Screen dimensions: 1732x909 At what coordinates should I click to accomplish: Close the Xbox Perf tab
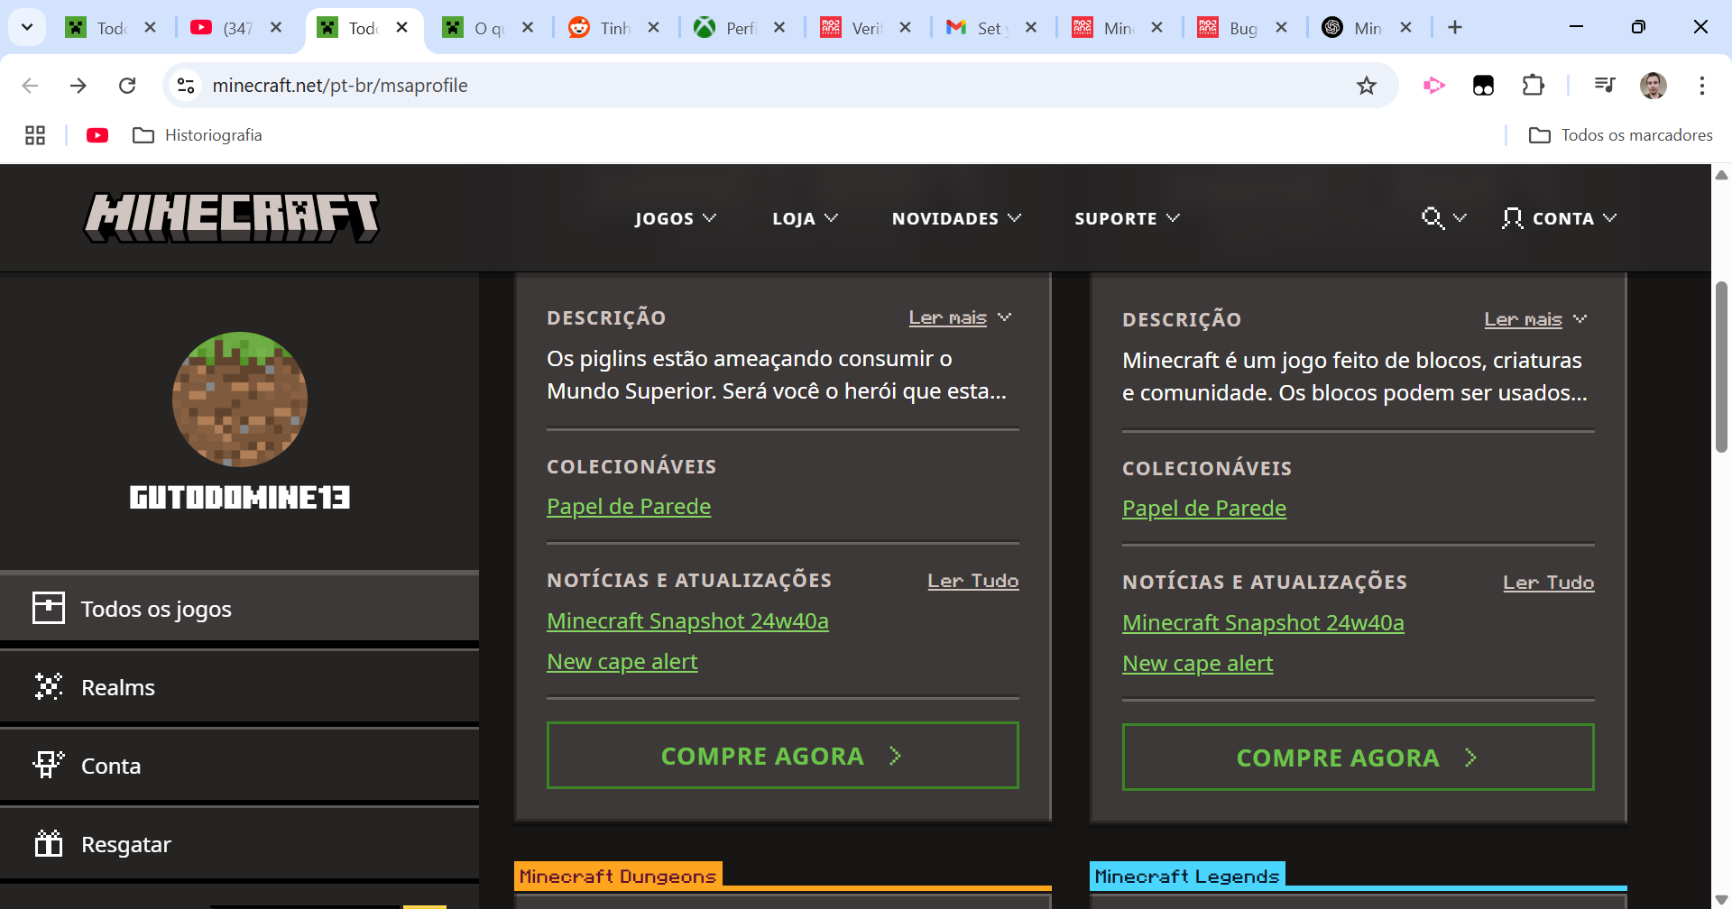[779, 28]
